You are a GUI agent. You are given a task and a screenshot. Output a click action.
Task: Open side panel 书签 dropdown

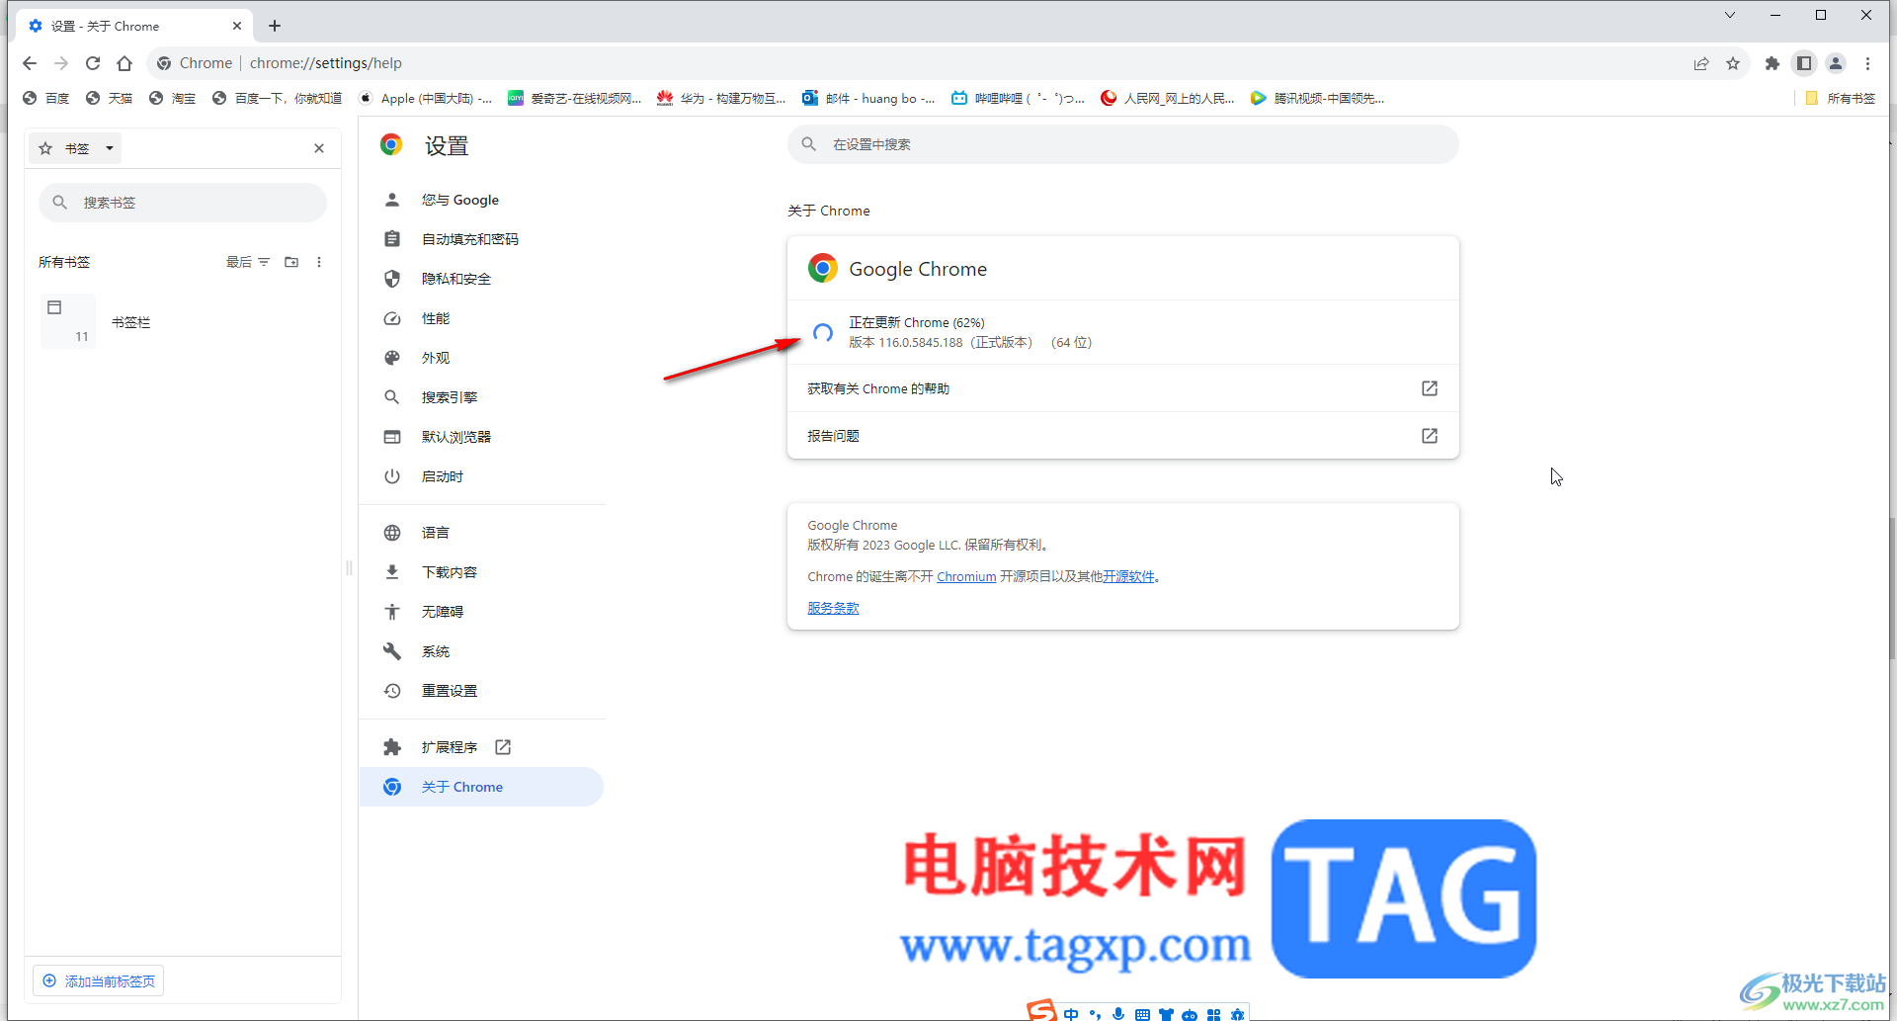tap(76, 148)
